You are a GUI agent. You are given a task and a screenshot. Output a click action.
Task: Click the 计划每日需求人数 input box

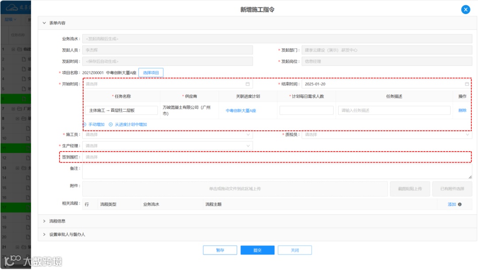point(306,110)
